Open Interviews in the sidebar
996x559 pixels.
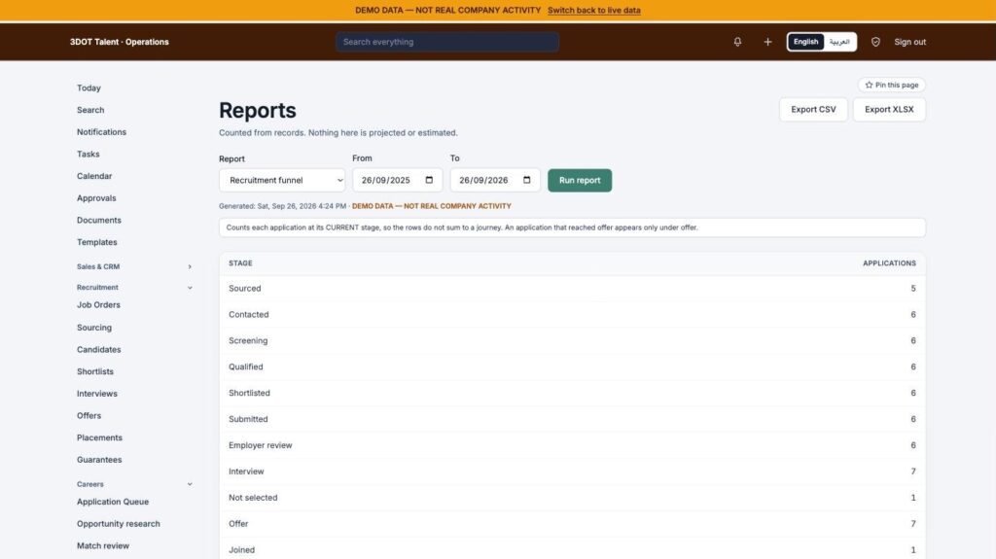coord(97,394)
